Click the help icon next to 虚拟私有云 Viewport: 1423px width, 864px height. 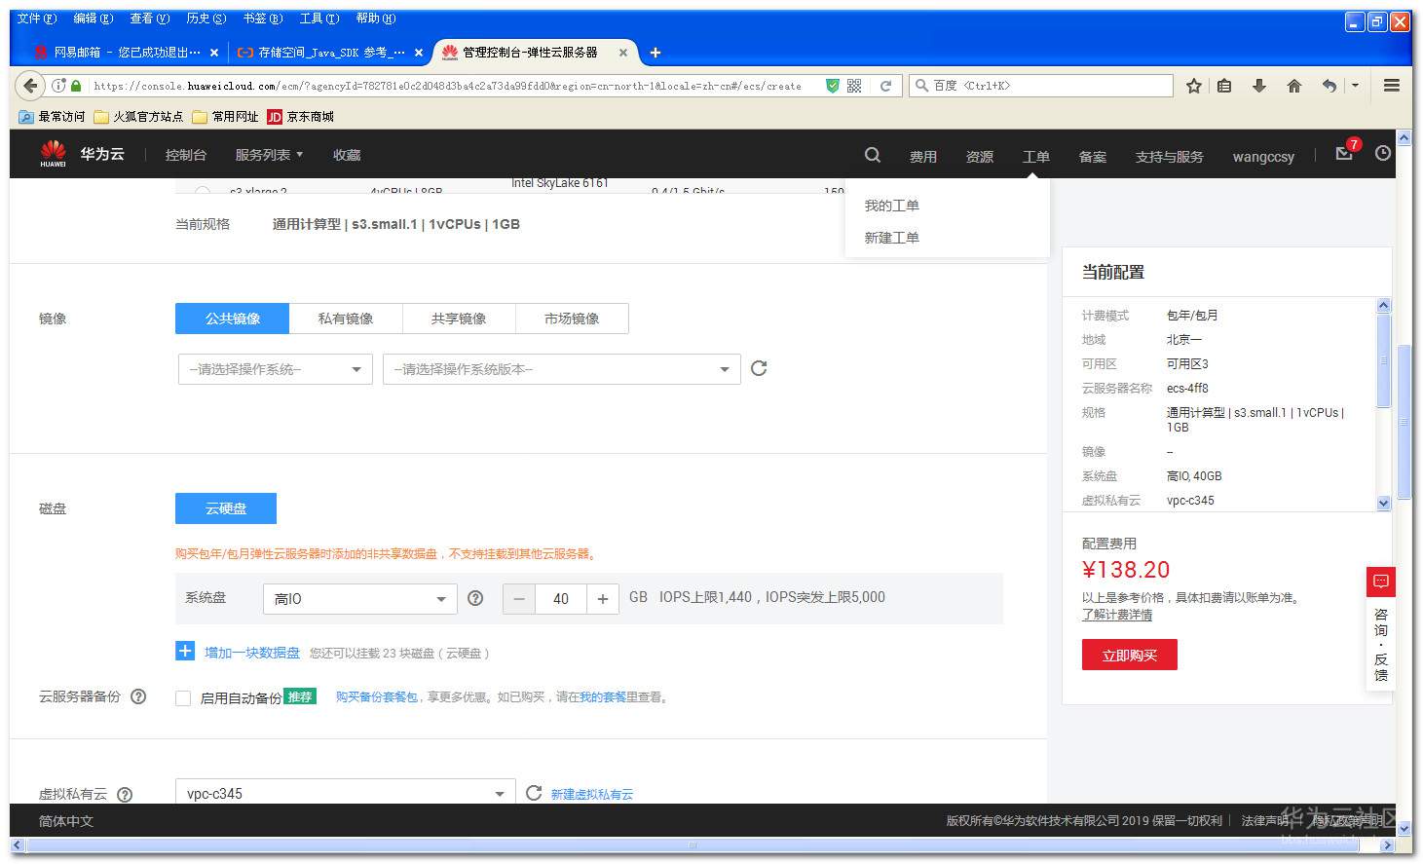point(125,794)
